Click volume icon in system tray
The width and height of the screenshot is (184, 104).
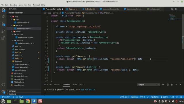(173, 101)
